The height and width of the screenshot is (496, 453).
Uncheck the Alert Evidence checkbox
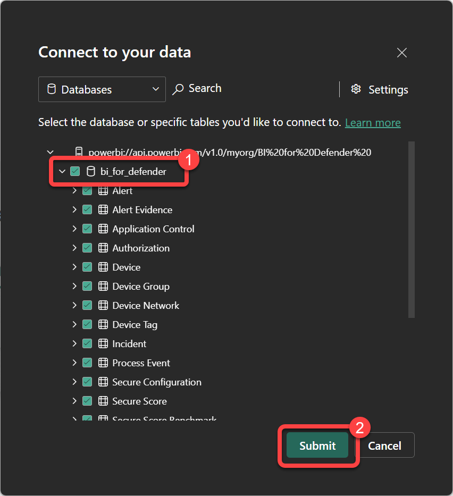[x=87, y=209]
